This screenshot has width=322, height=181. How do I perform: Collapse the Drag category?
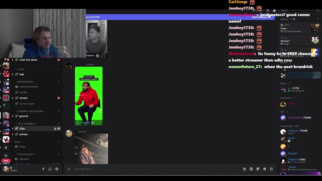pyautogui.click(x=18, y=142)
